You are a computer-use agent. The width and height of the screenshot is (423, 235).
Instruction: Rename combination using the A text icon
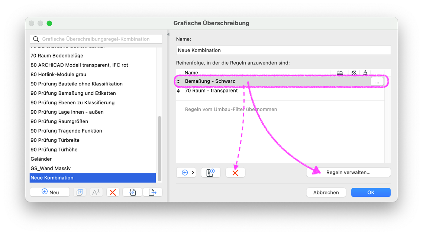(x=96, y=192)
